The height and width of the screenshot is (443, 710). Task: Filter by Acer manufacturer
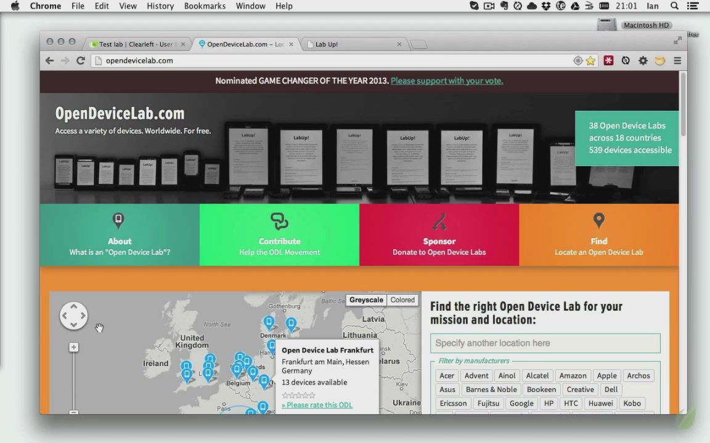coord(446,376)
